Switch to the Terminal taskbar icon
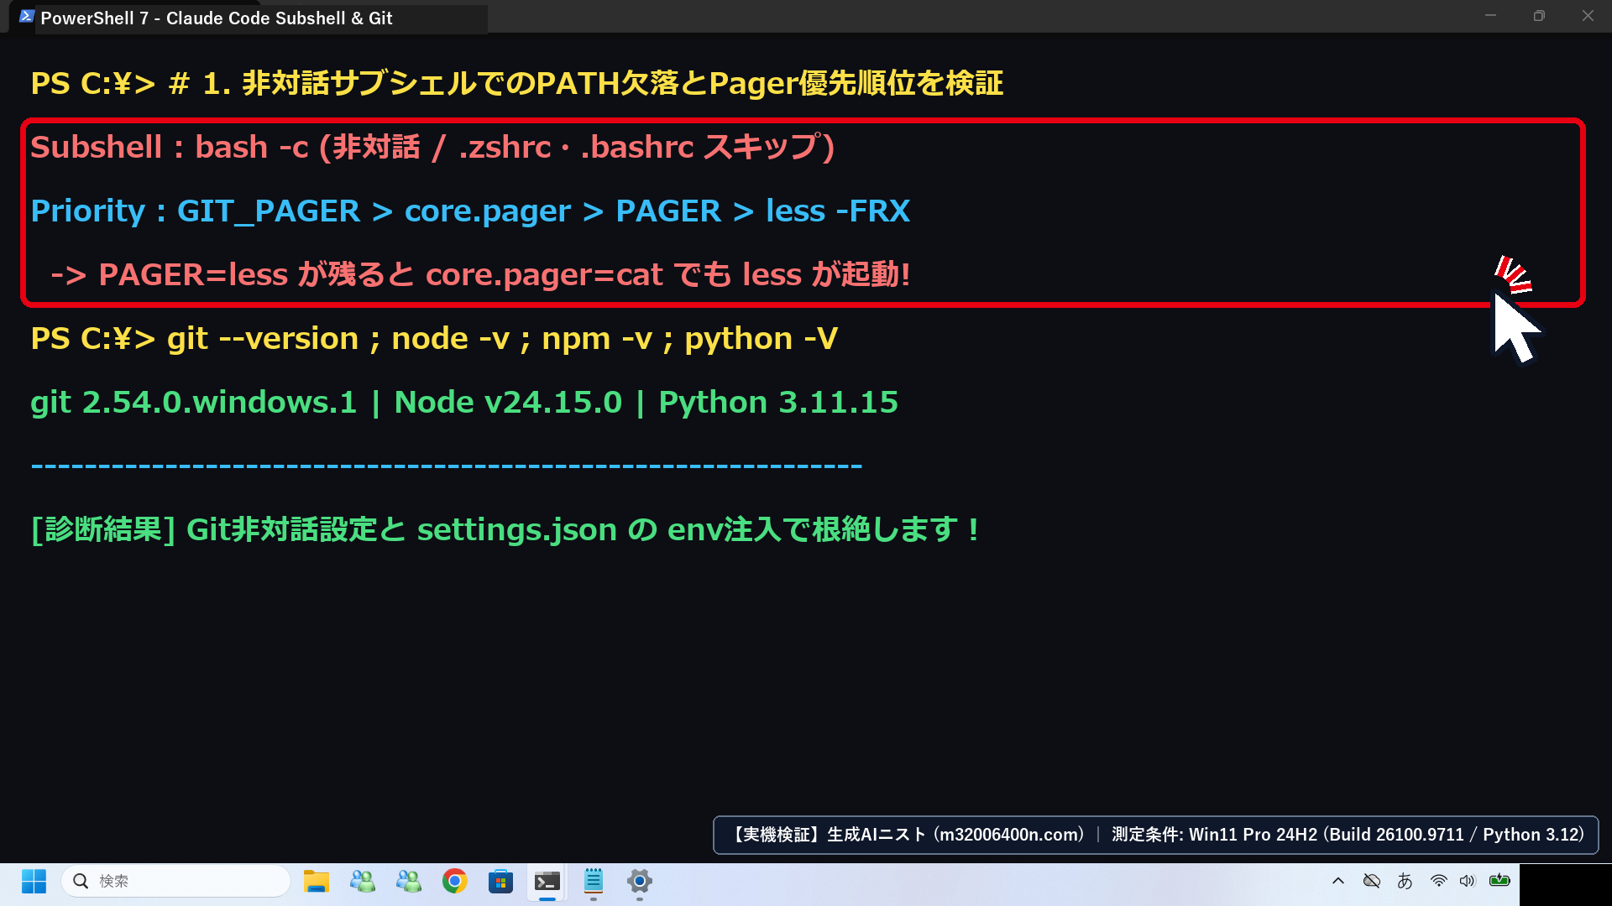Image resolution: width=1612 pixels, height=906 pixels. coord(547,881)
